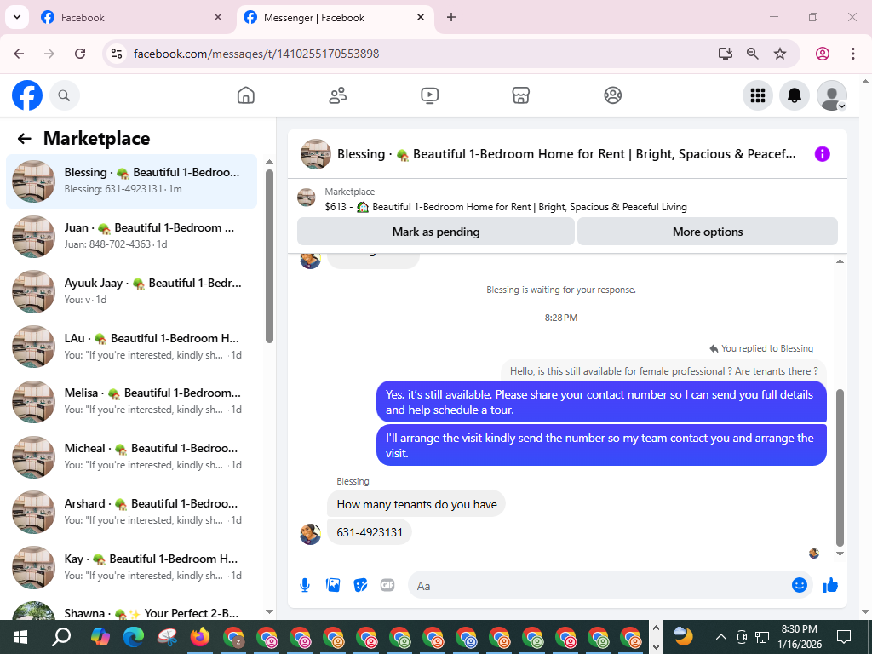Open the GIF picker
The image size is (872, 654).
click(387, 585)
